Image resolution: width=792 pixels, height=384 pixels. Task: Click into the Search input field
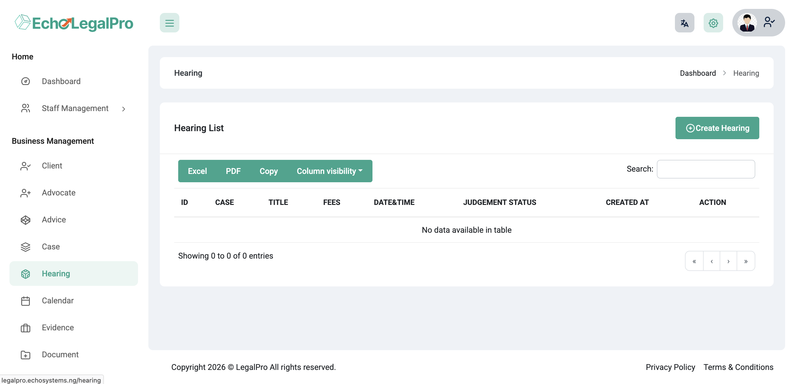706,169
